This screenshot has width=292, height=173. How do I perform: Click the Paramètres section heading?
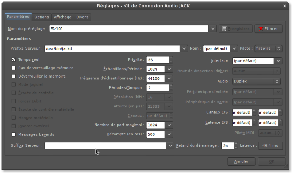pyautogui.click(x=19, y=39)
